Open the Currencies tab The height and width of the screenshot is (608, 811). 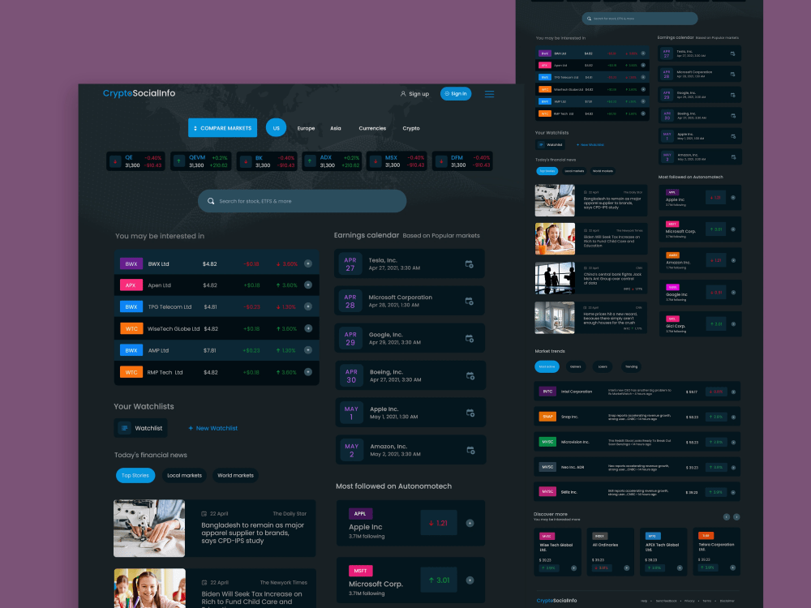[372, 128]
